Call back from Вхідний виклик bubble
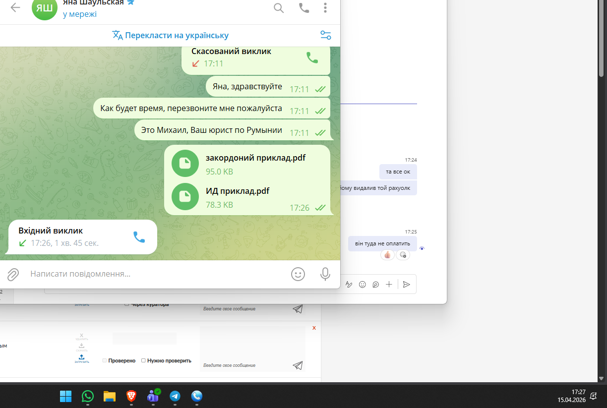The image size is (607, 408). coord(139,237)
